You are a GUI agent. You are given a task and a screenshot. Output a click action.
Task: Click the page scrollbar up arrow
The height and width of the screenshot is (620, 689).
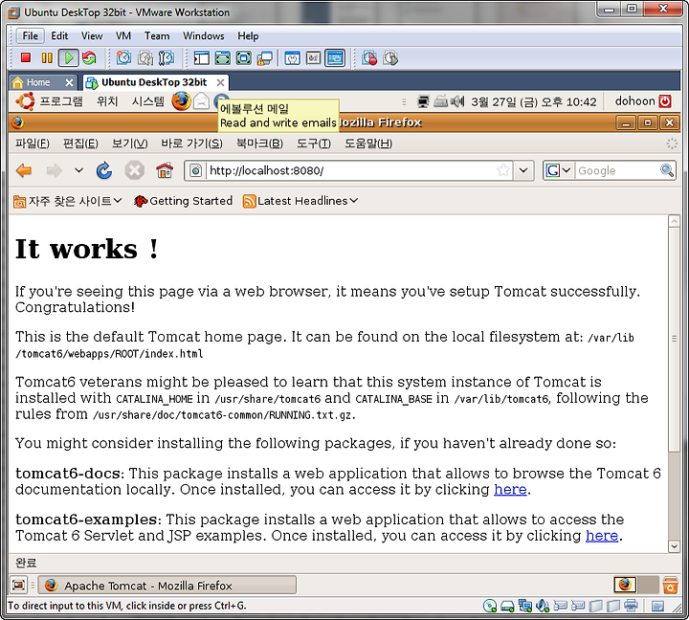tap(674, 221)
